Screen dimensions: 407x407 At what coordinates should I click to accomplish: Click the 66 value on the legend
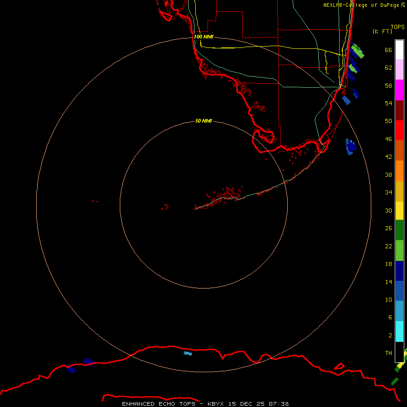coord(388,50)
